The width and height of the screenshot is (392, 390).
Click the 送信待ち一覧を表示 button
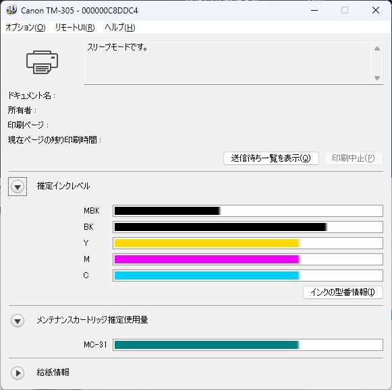[271, 158]
